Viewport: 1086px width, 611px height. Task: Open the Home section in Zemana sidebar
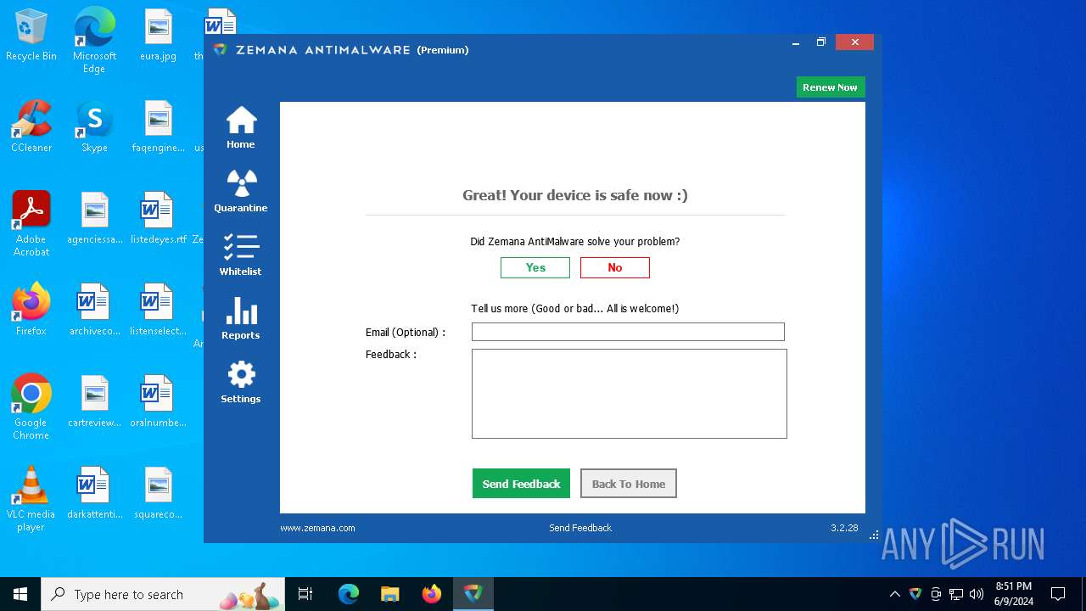pyautogui.click(x=241, y=127)
